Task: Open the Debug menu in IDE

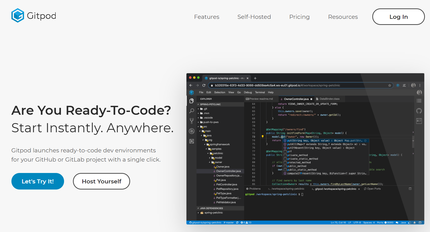Action: point(248,92)
